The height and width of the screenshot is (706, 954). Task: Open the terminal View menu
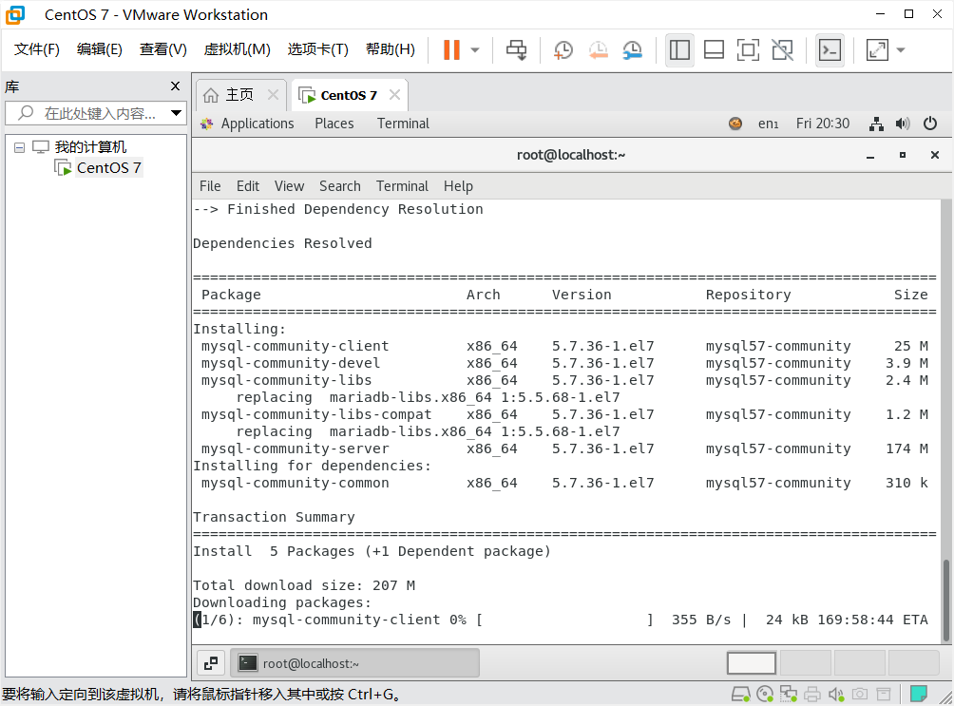pos(289,186)
